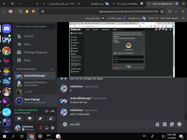Toggle deafen headphones icon

tap(47, 128)
